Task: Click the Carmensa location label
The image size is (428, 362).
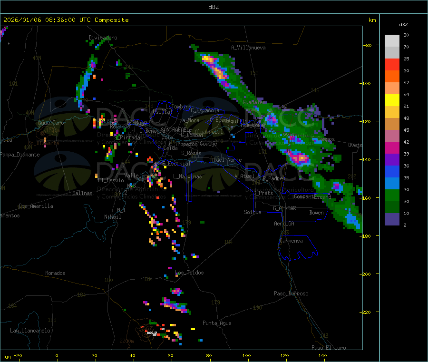Action: coord(291,241)
